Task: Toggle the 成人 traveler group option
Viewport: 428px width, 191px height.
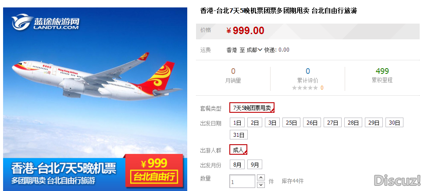Action: coord(238,149)
